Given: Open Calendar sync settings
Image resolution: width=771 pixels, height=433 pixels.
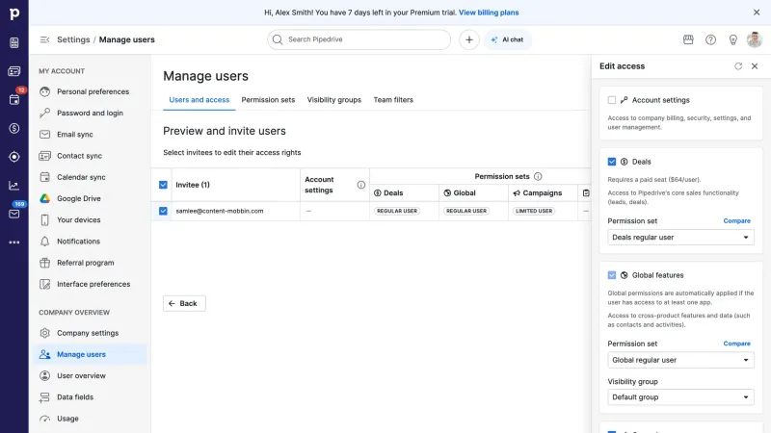Looking at the screenshot, I should click(x=90, y=177).
